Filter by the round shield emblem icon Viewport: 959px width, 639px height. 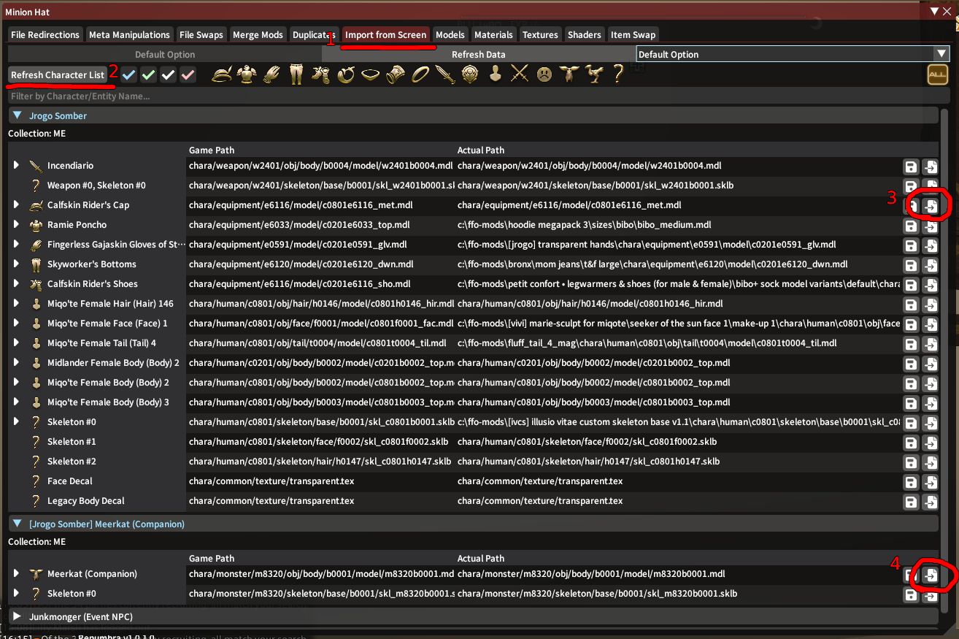(469, 74)
